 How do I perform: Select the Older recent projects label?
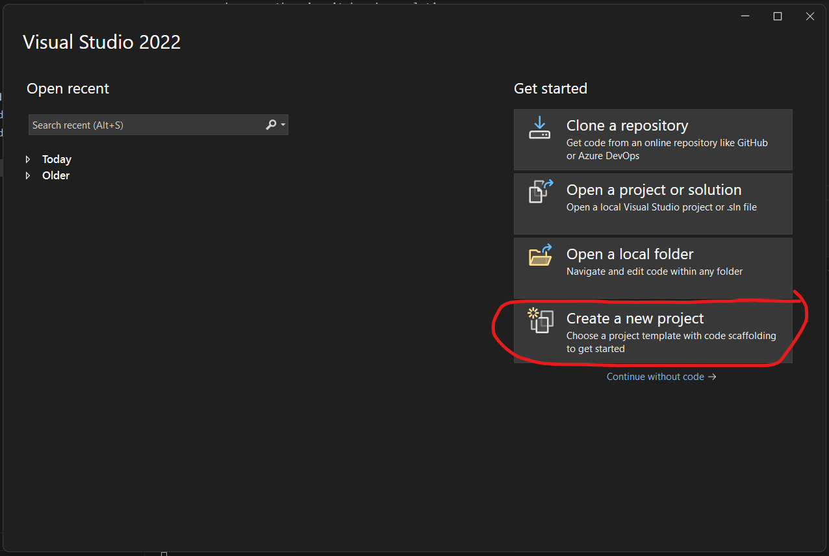[56, 175]
